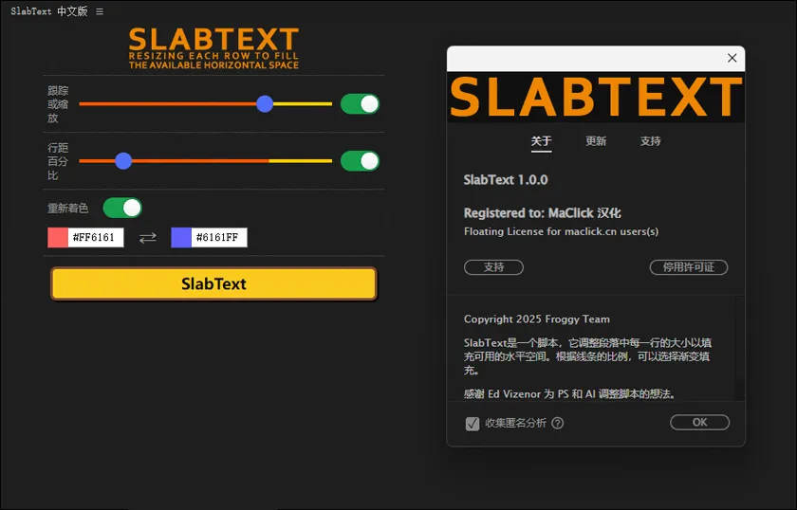Click the anonymous analytics help question icon

pos(558,424)
